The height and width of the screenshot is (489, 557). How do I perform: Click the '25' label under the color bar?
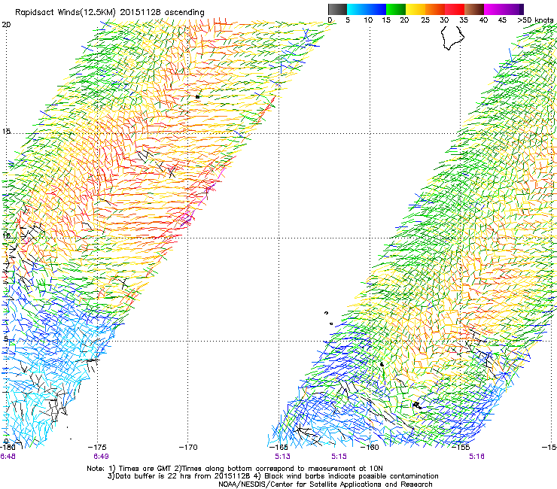pyautogui.click(x=425, y=20)
